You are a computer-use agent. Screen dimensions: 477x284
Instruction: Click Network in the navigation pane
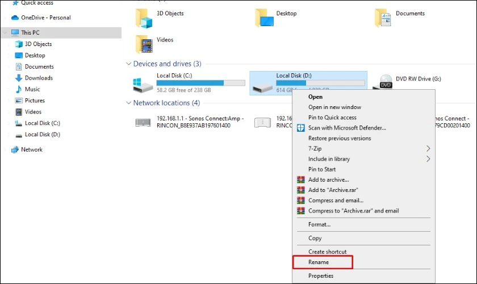(32, 149)
